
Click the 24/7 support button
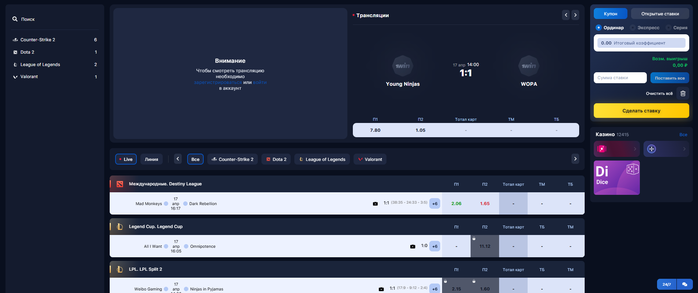(667, 284)
